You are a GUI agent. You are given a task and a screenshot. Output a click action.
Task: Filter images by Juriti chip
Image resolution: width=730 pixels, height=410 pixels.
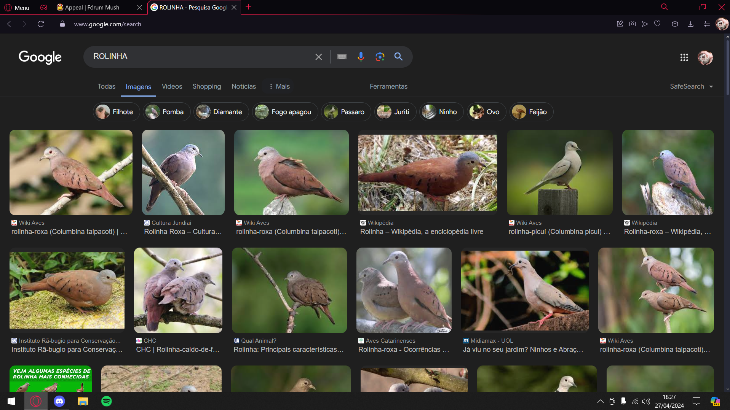(395, 112)
